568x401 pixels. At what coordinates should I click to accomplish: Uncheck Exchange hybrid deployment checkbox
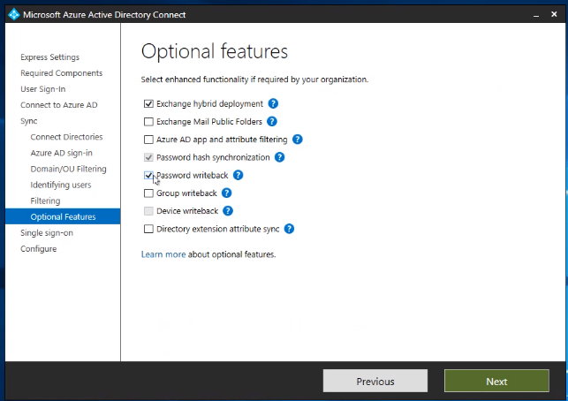(x=148, y=104)
